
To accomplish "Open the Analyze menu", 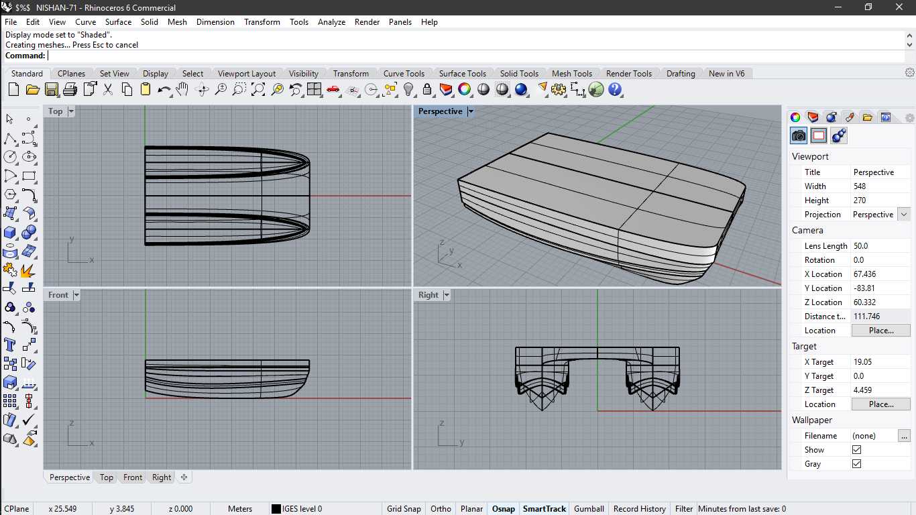I will tap(331, 22).
